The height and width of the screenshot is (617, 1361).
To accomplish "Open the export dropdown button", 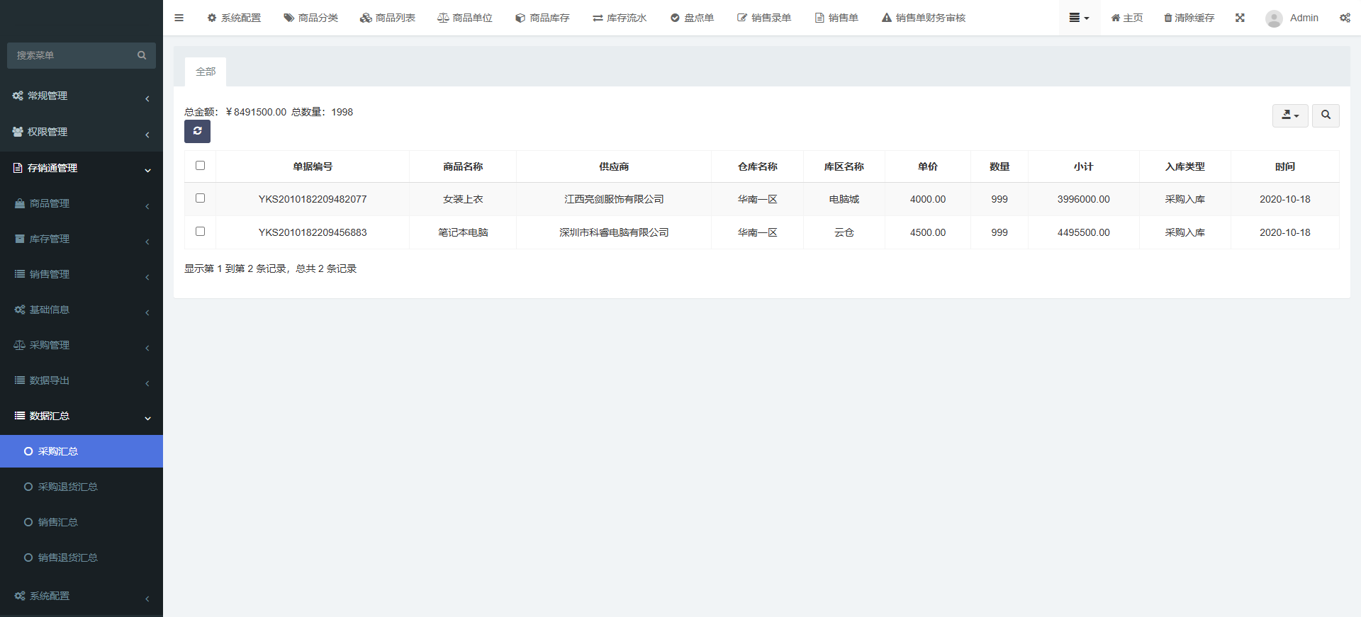I will click(x=1289, y=115).
